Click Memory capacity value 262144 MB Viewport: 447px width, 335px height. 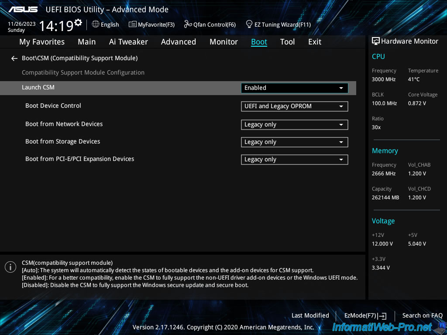click(x=385, y=198)
